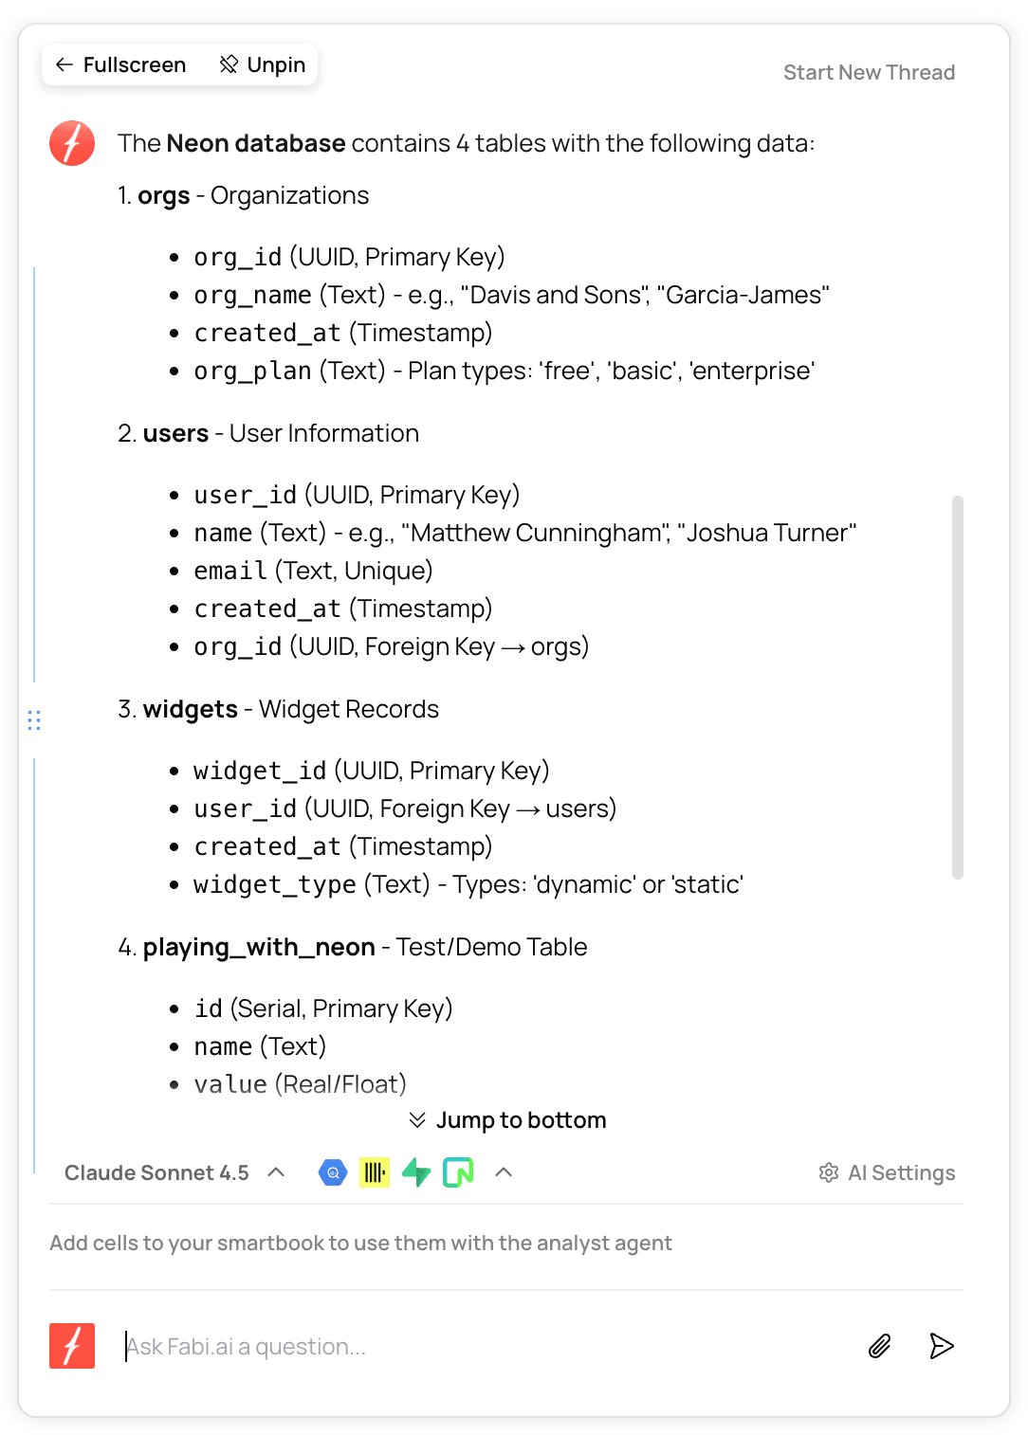Screen dimensions: 1028x1435
Task: Click the yellow barcode data source icon
Action: (375, 1172)
